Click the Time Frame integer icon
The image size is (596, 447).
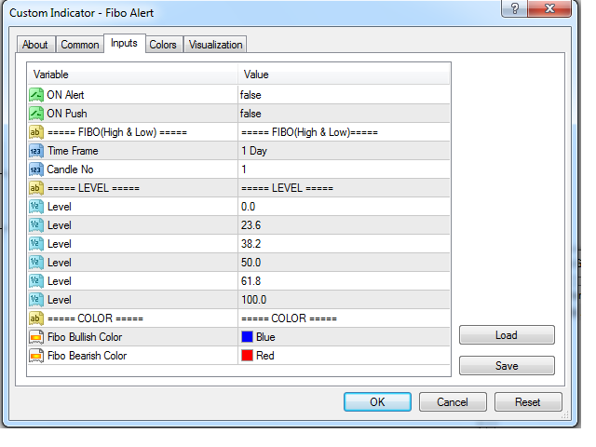click(x=36, y=151)
